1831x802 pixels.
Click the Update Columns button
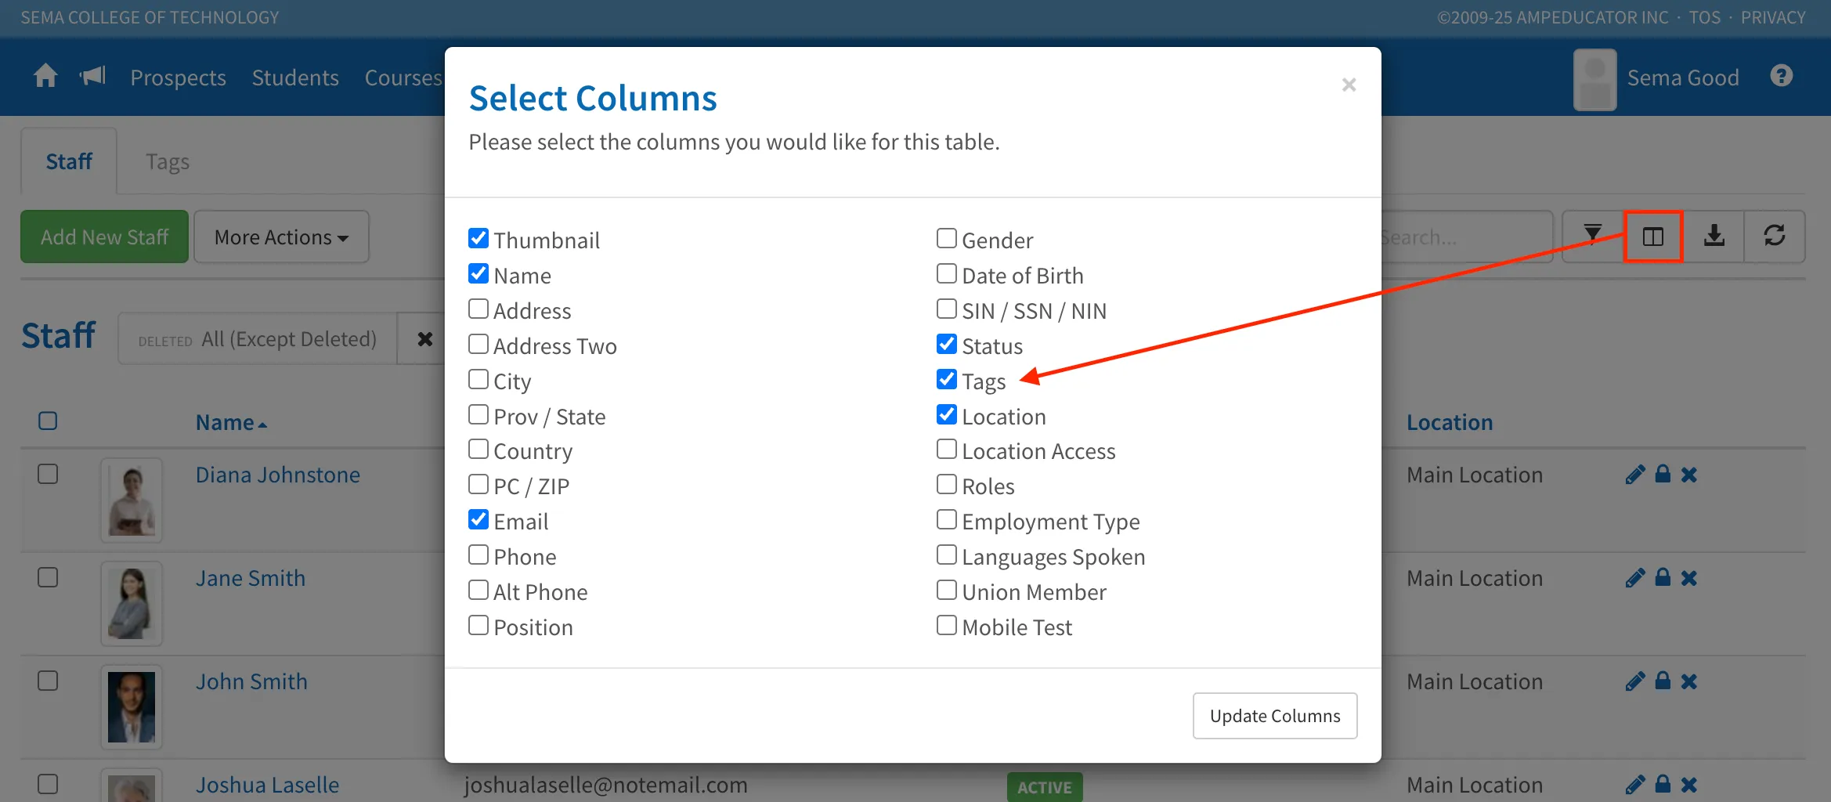[x=1275, y=716]
